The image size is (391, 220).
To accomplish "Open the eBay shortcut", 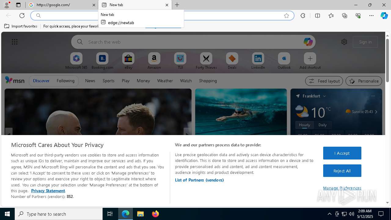I will click(x=128, y=61).
